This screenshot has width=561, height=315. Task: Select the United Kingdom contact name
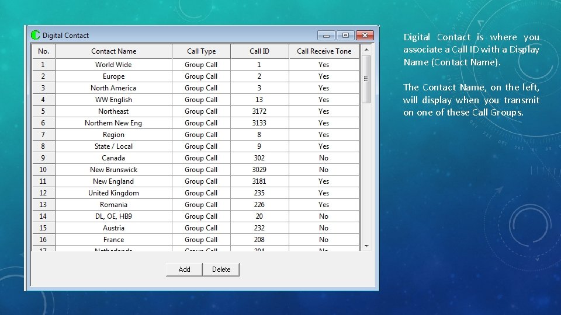(x=114, y=193)
